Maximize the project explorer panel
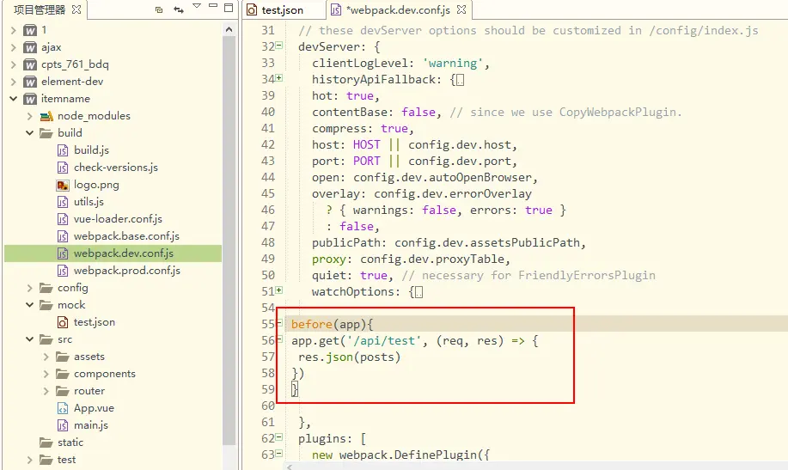Image resolution: width=788 pixels, height=470 pixels. pos(229,8)
